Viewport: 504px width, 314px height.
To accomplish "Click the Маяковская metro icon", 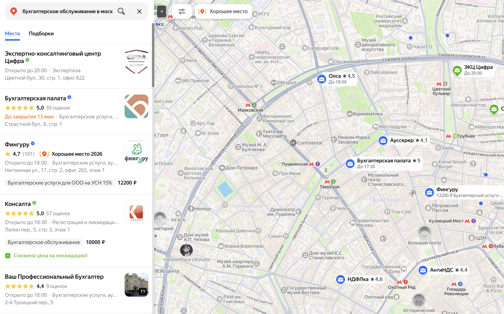I will tap(248, 105).
